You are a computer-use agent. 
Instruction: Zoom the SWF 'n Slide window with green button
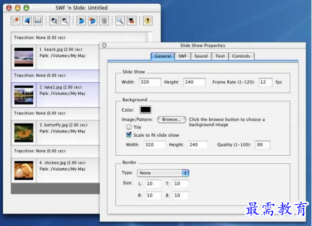26,8
